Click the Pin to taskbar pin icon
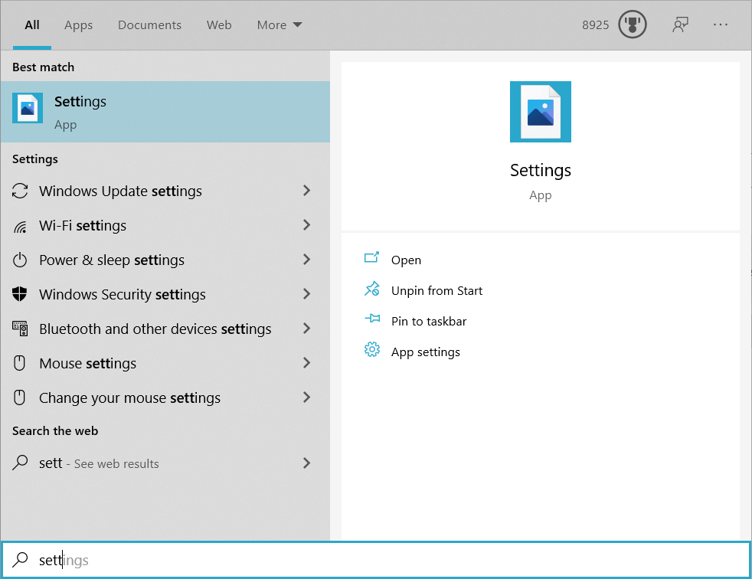 [371, 319]
